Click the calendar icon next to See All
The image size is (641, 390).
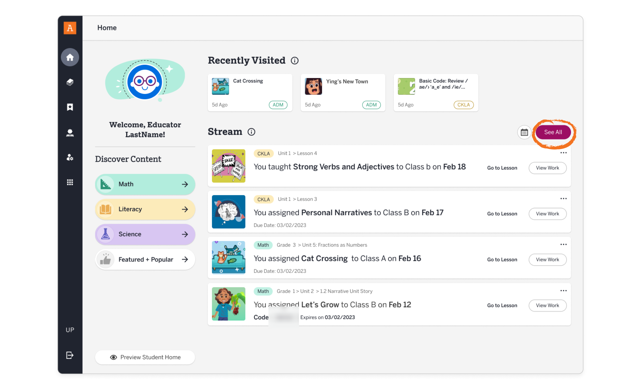tap(524, 132)
